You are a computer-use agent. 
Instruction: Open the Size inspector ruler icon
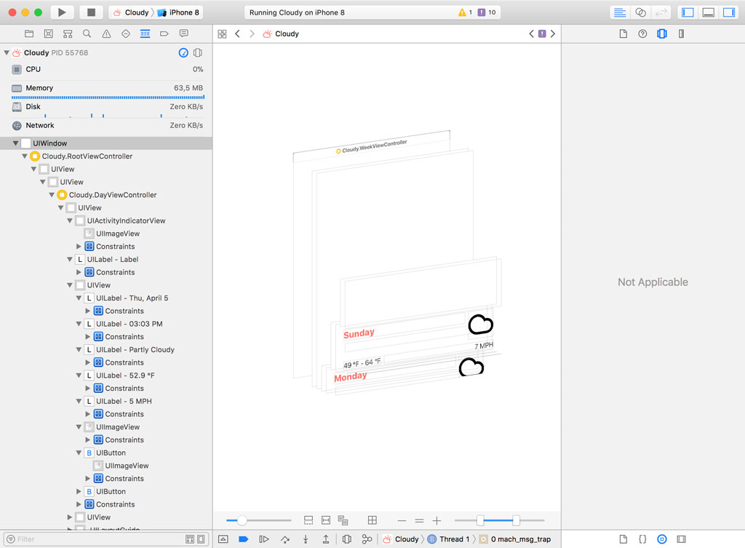tap(680, 33)
